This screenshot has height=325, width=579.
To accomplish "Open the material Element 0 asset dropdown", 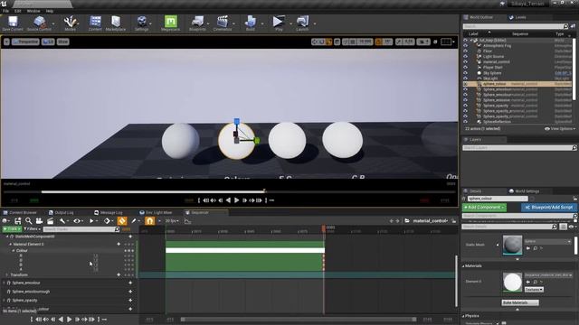I will [x=548, y=274].
